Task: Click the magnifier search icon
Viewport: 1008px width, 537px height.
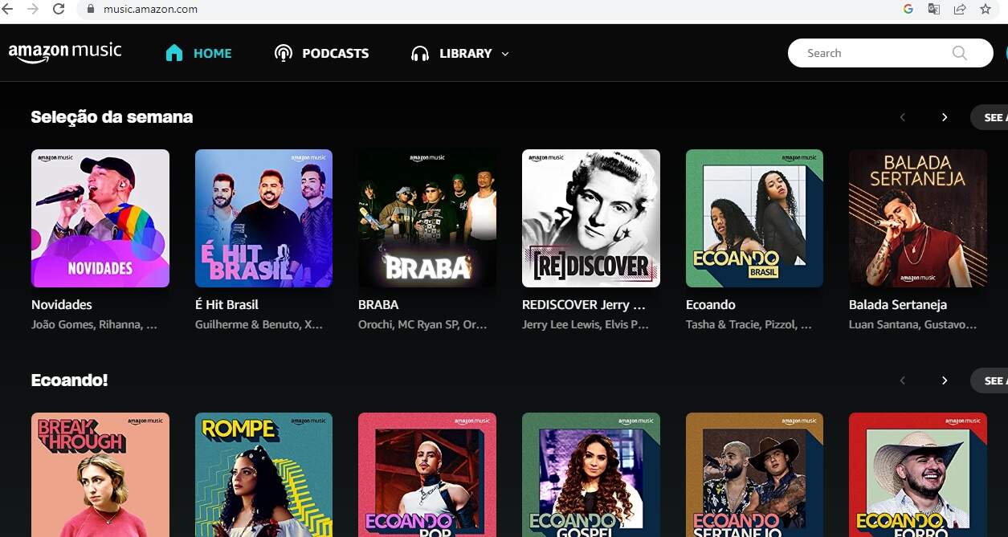Action: click(959, 53)
